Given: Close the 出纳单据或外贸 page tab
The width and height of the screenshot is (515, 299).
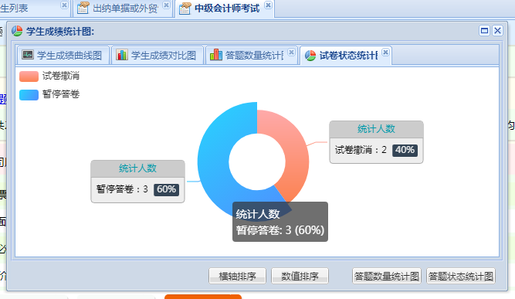Looking at the screenshot, I should [166, 5].
